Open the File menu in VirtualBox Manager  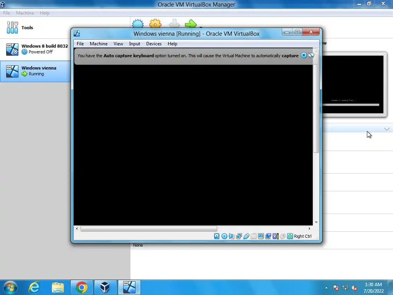[x=7, y=13]
